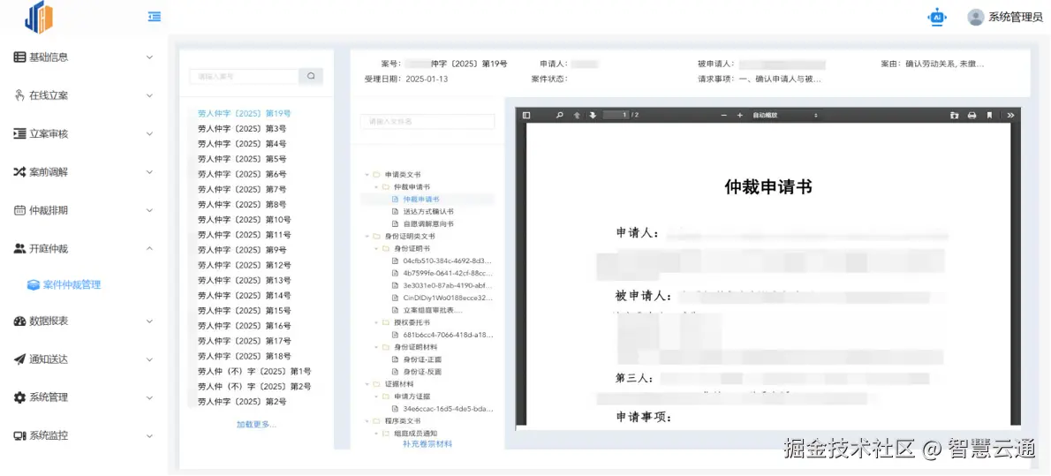
Task: Click the company logo in the header
Action: click(x=38, y=18)
